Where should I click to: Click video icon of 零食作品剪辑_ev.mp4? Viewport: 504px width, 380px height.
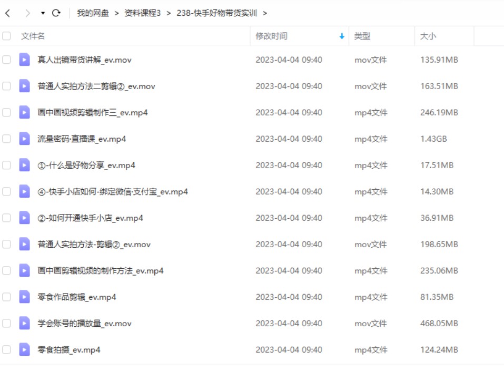tap(24, 297)
